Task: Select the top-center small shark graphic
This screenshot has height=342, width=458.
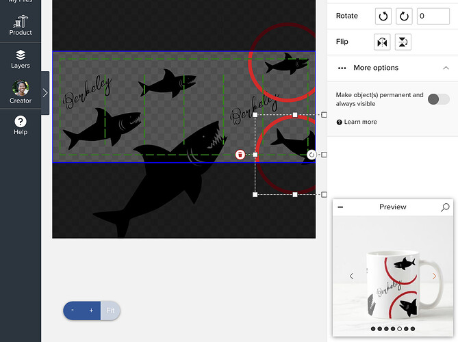Action: pyautogui.click(x=167, y=83)
